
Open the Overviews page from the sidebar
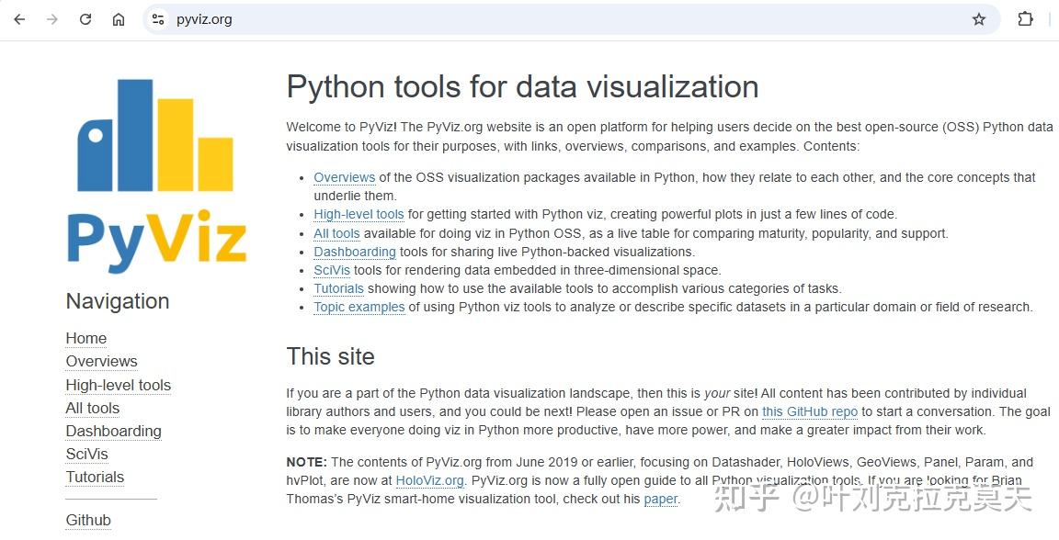click(x=101, y=361)
